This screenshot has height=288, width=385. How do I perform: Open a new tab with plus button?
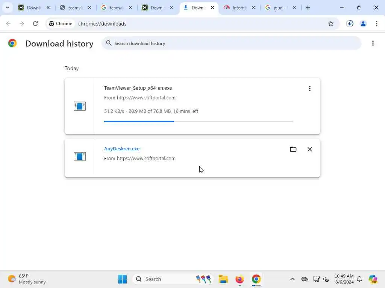pos(308,7)
